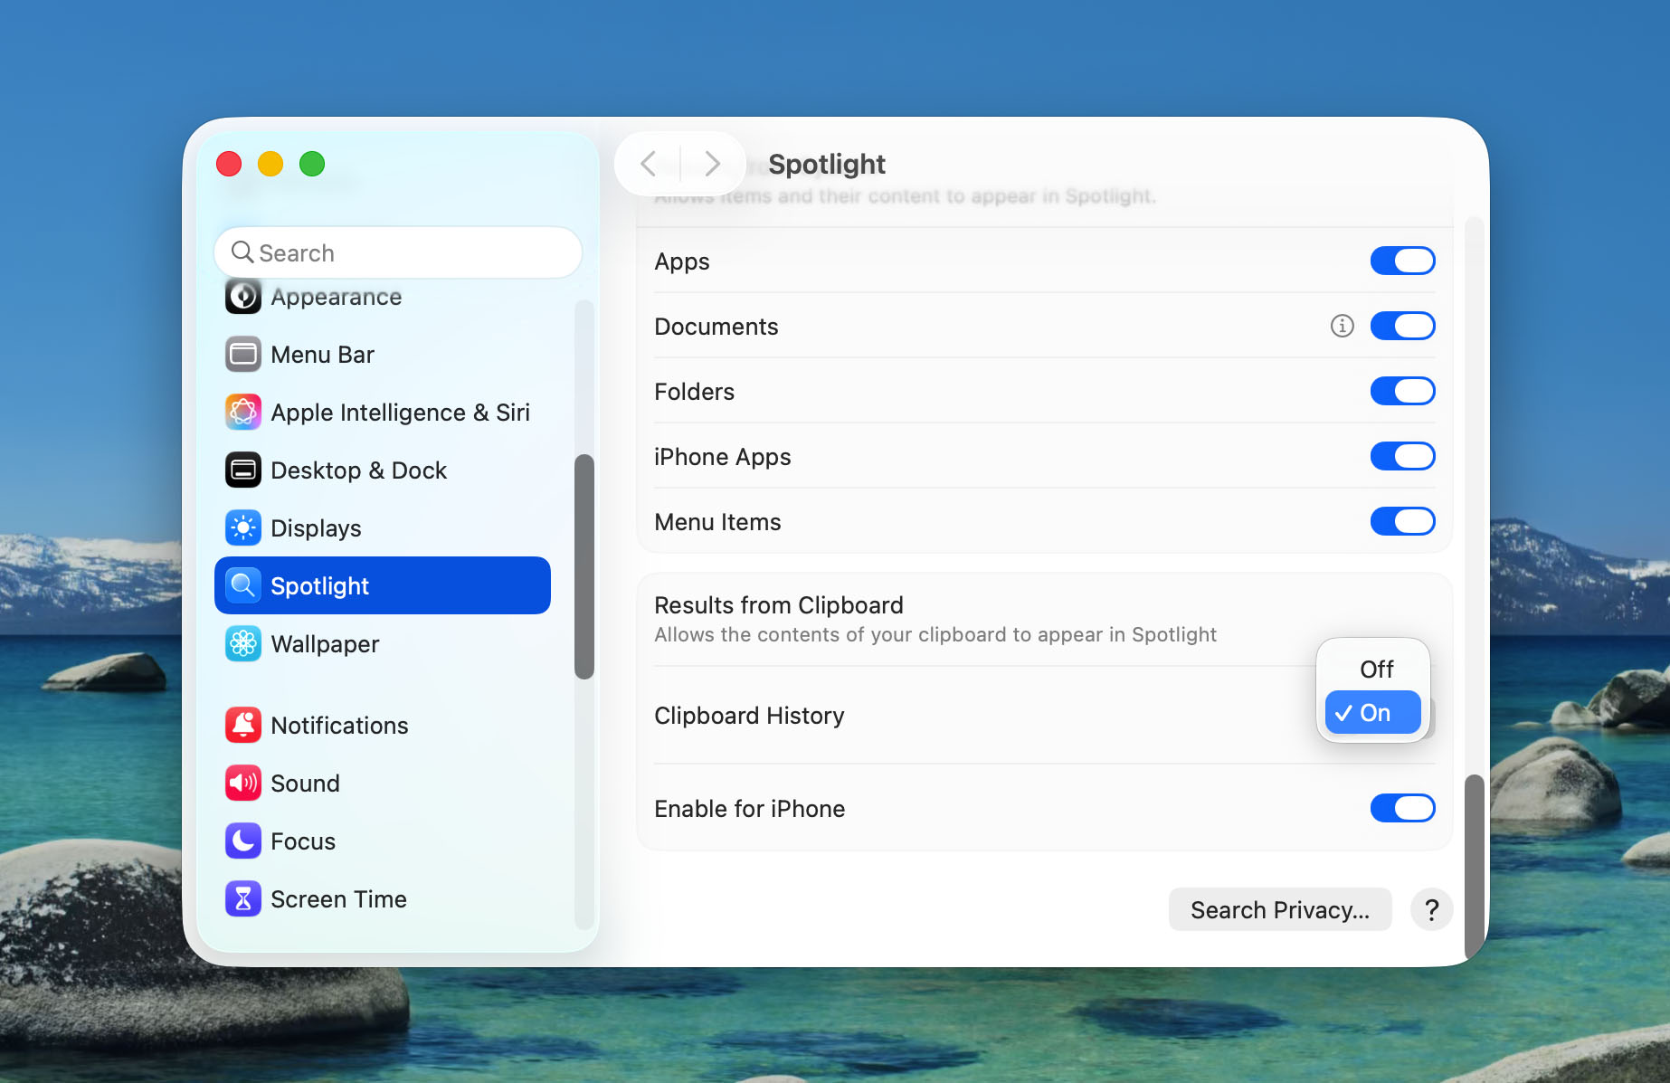Choose On in the Clipboard History popup
The image size is (1670, 1083).
click(x=1373, y=713)
